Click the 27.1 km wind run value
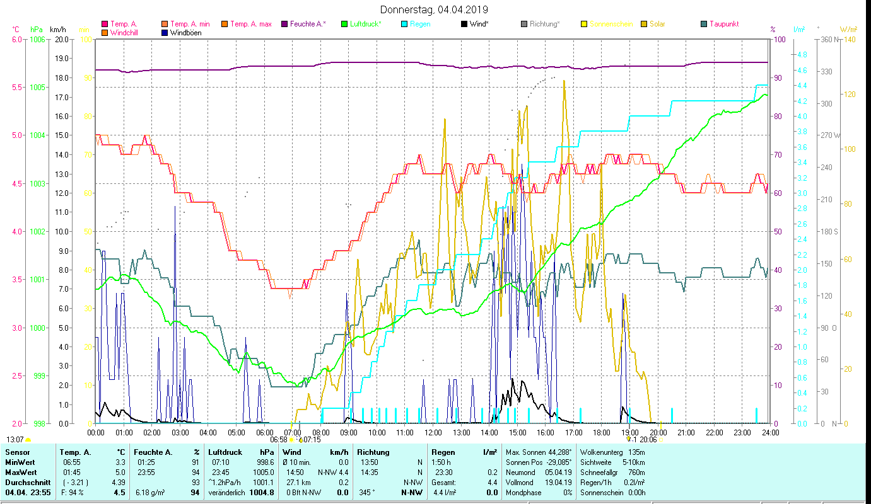Screen dimensions: 871x504 pyautogui.click(x=300, y=481)
